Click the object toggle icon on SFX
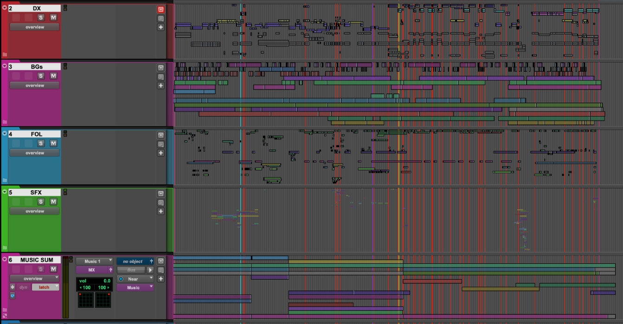The width and height of the screenshot is (623, 324). 161,193
